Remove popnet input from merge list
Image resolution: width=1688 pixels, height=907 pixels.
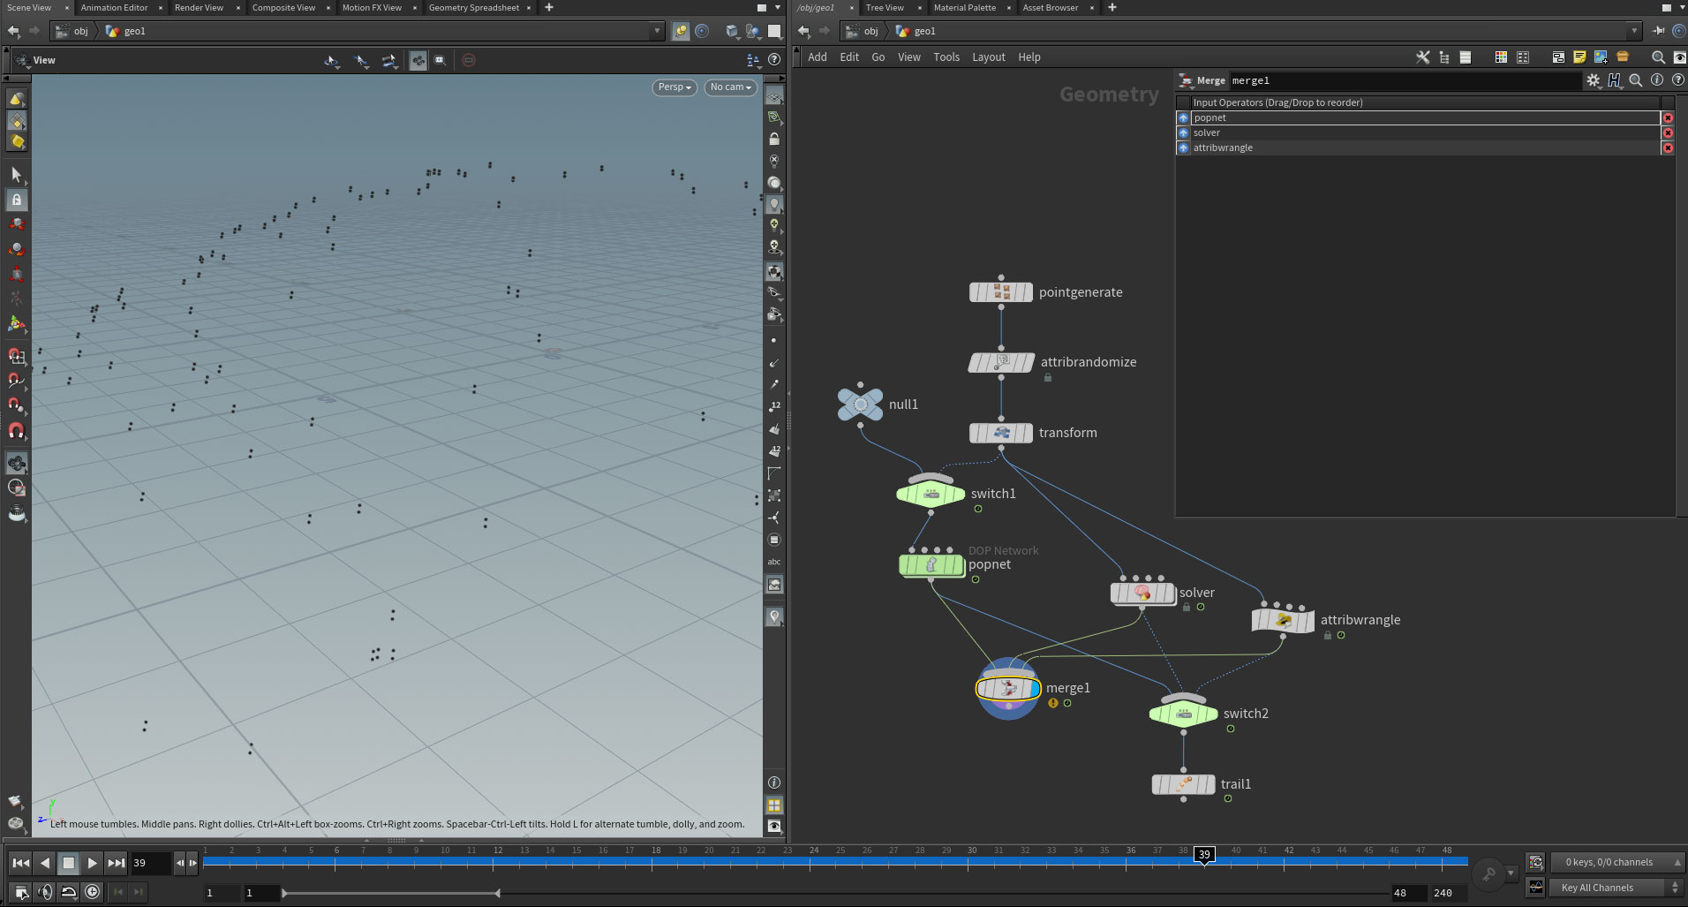pos(1668,117)
